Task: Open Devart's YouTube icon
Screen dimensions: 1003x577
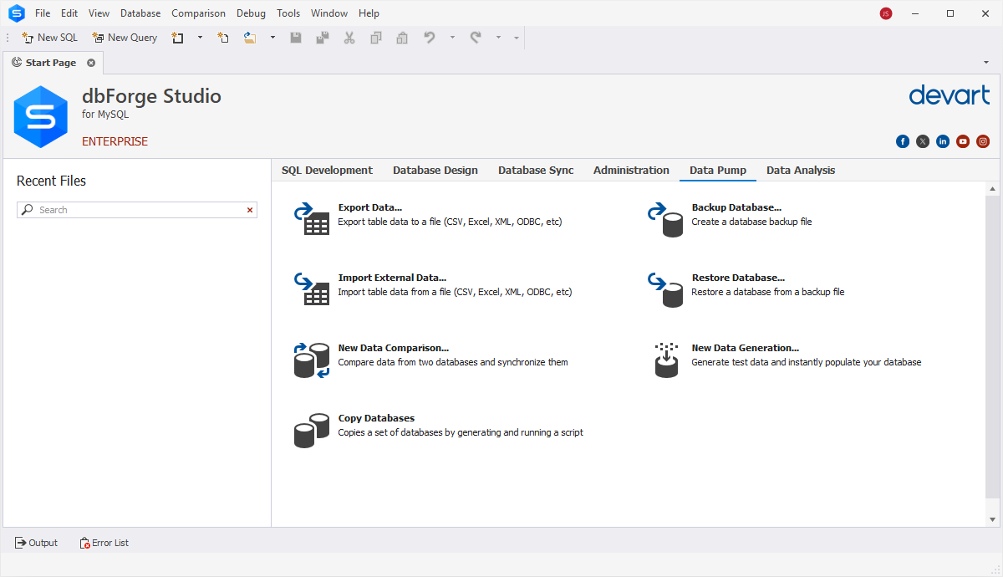Action: [x=963, y=141]
